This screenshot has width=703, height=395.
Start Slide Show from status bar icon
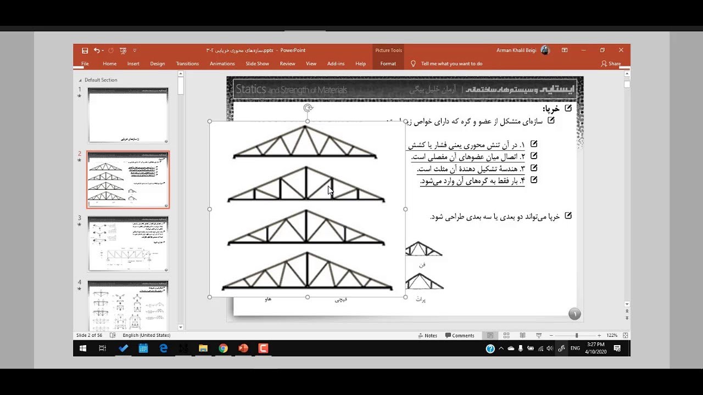539,335
